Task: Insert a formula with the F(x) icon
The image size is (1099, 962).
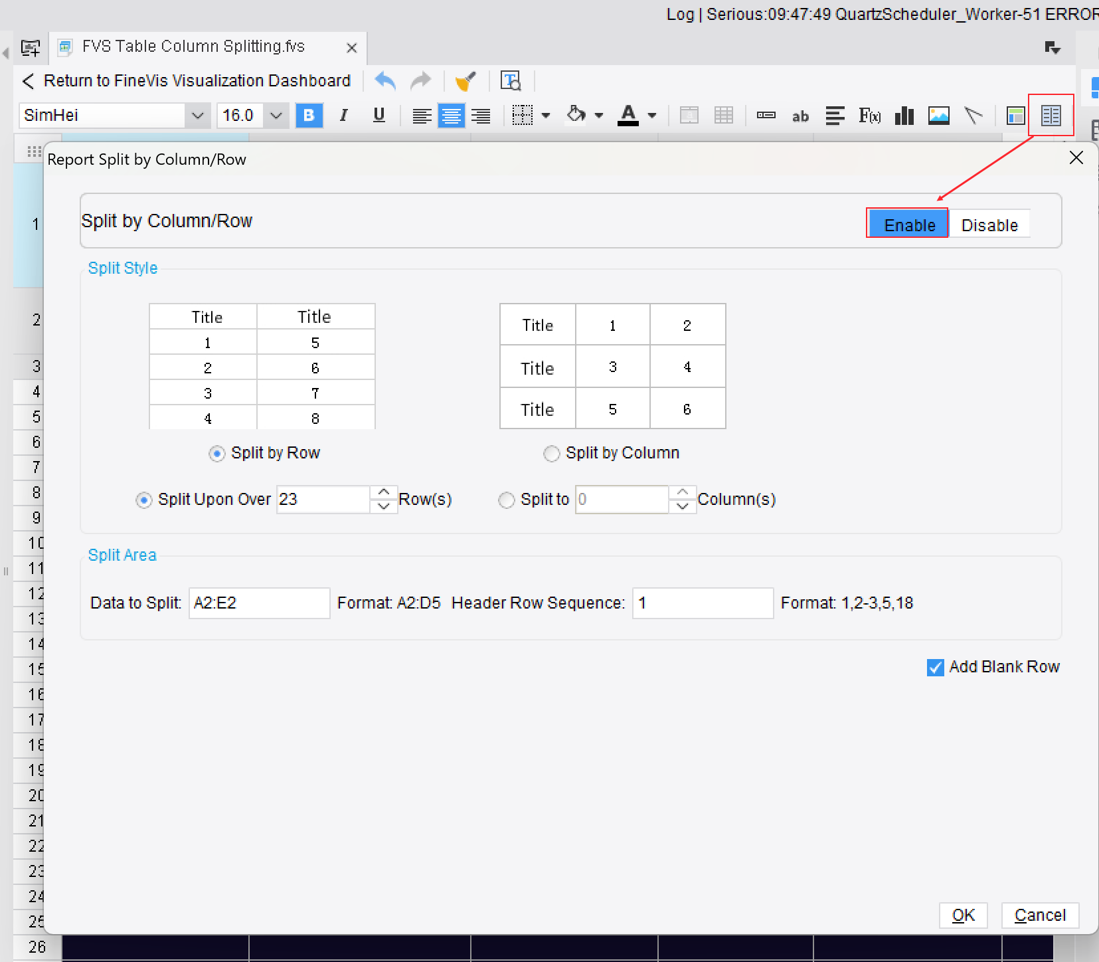Action: 869,116
